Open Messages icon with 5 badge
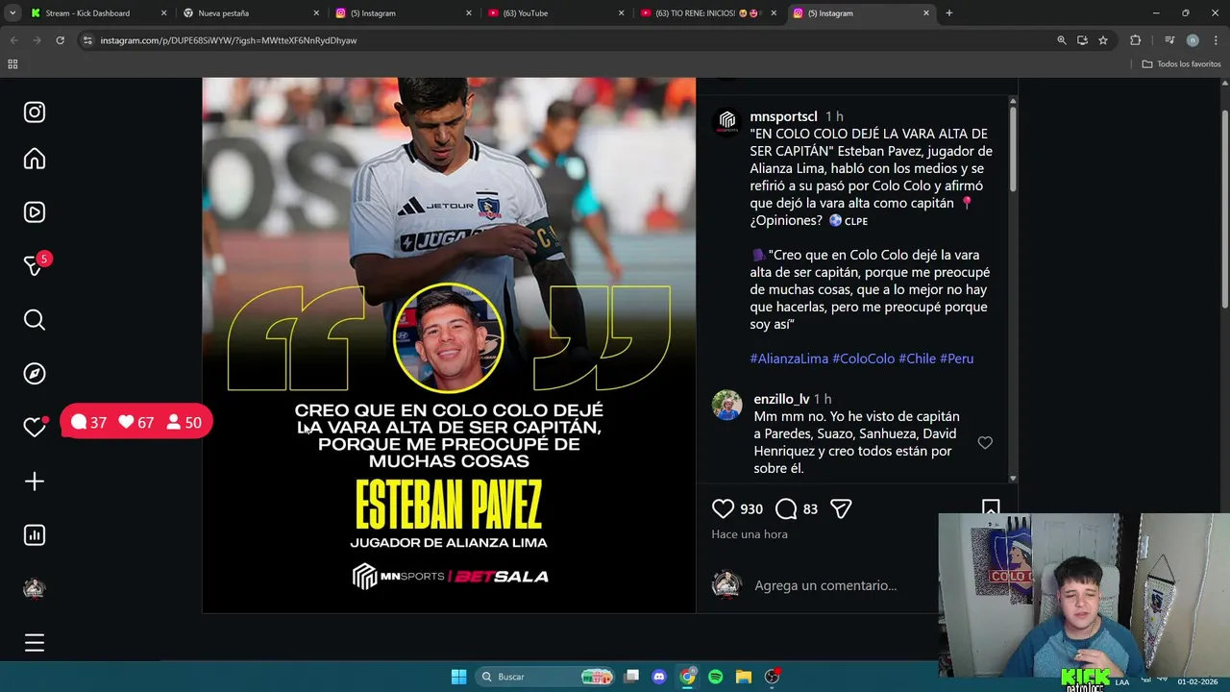Viewport: 1230px width, 692px height. pyautogui.click(x=35, y=266)
